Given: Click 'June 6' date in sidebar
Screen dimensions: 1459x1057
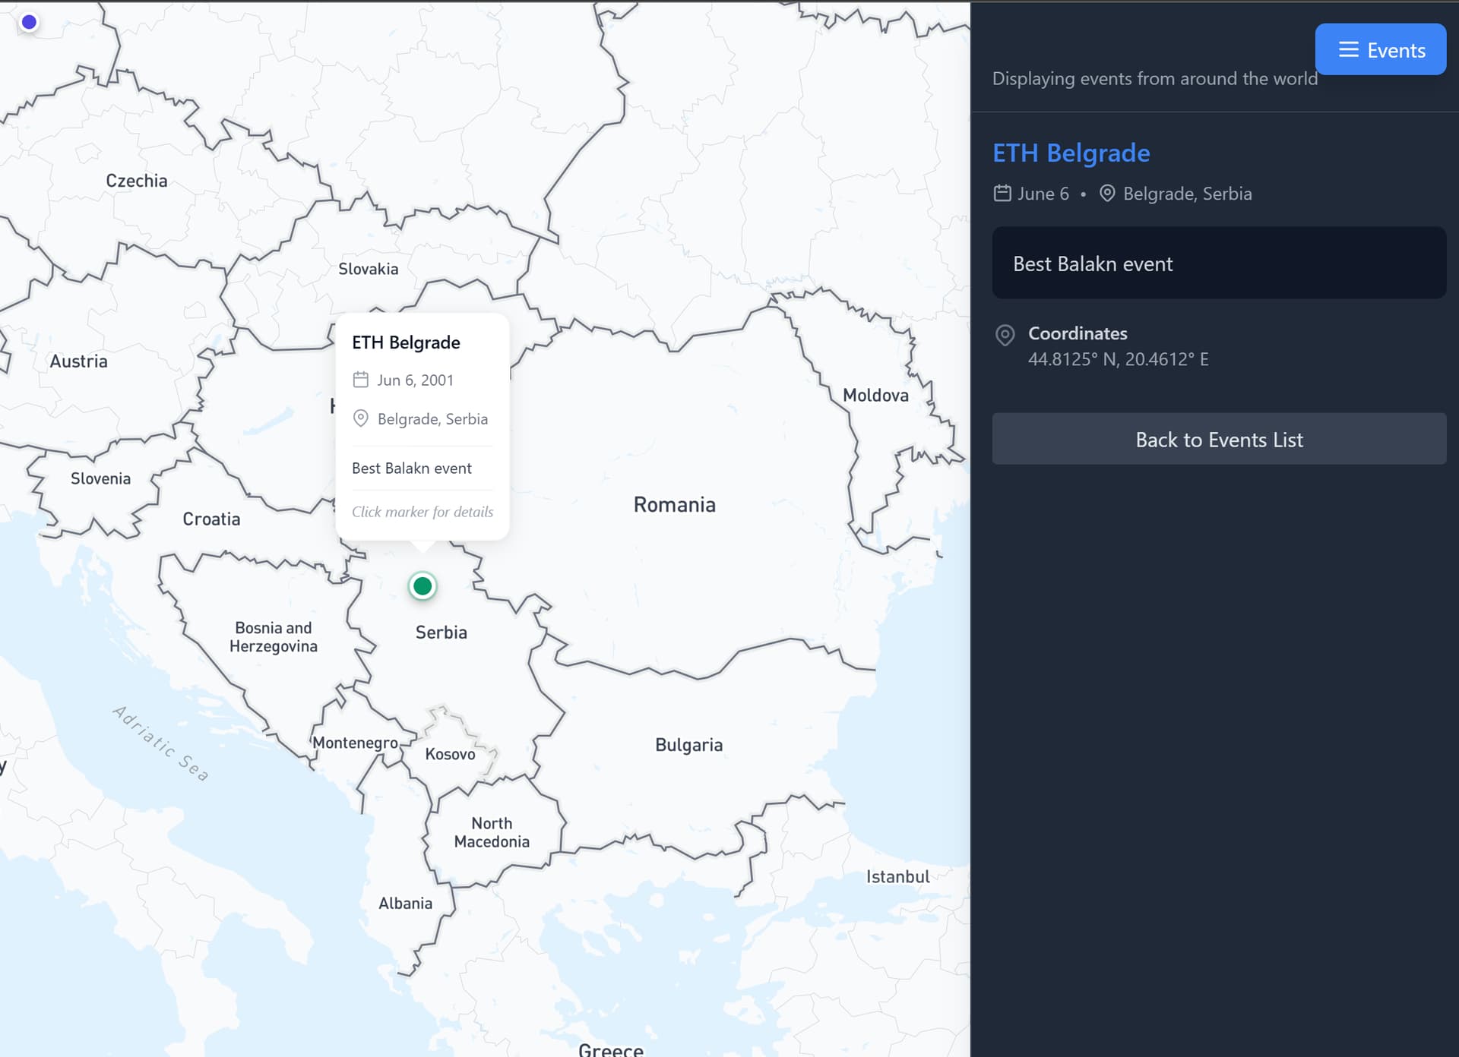Looking at the screenshot, I should 1043,194.
